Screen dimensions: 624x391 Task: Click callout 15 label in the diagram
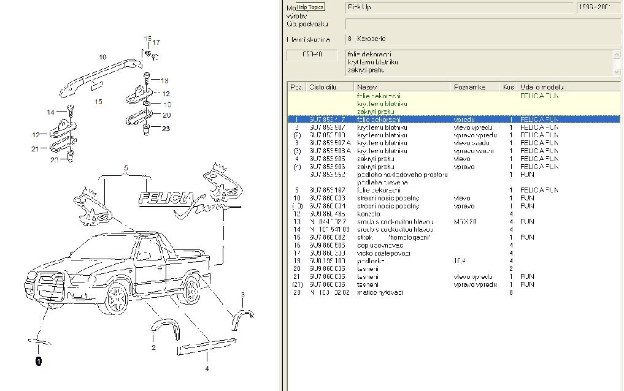[98, 102]
